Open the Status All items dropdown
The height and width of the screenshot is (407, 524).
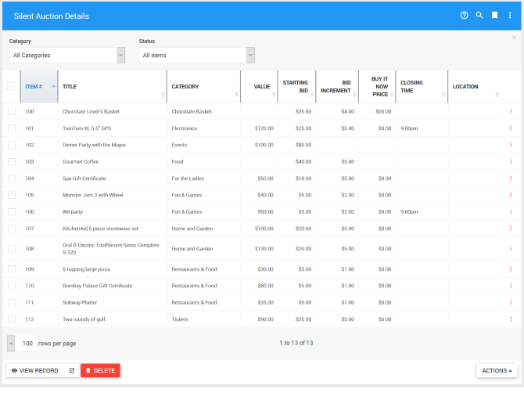click(x=197, y=56)
